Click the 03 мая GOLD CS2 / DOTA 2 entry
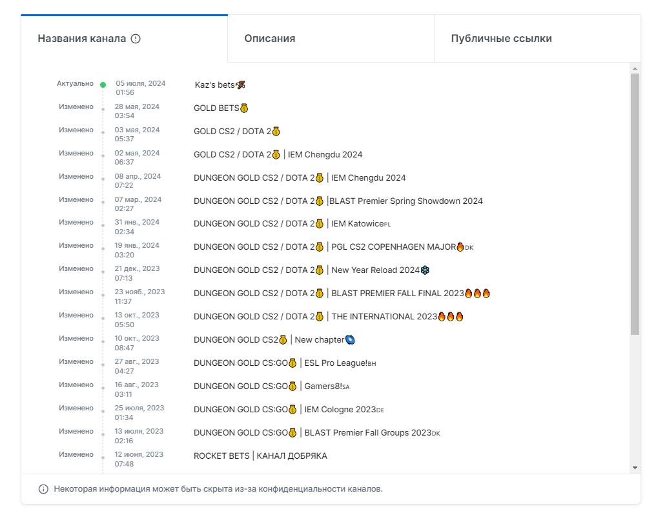656x522 pixels. 237,131
